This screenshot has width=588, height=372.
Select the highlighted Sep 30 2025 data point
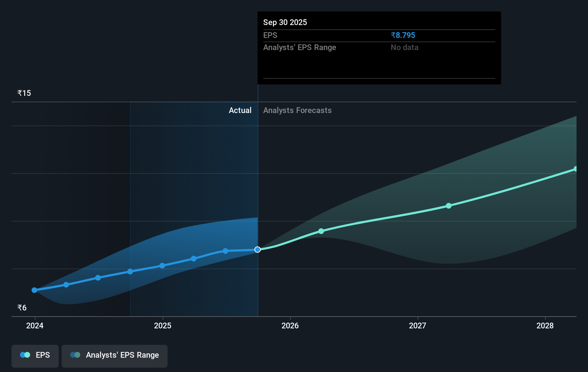[257, 250]
